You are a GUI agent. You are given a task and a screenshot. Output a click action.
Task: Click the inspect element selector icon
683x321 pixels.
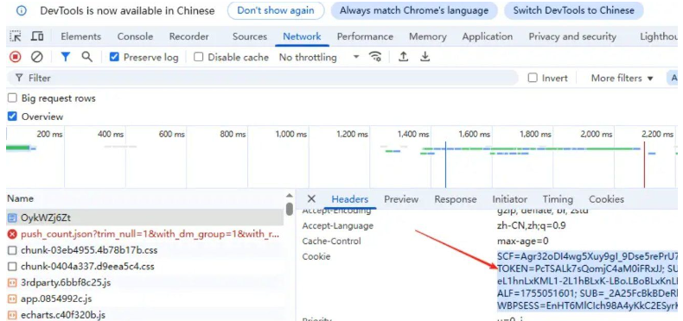coord(16,36)
